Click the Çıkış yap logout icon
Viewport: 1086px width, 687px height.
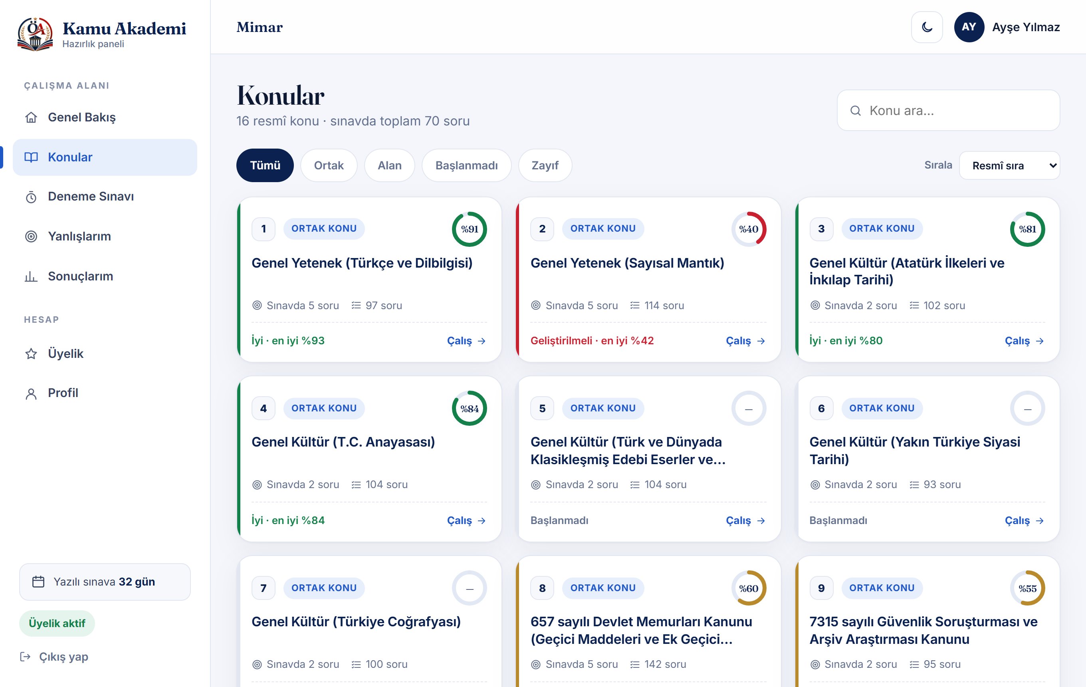tap(25, 656)
